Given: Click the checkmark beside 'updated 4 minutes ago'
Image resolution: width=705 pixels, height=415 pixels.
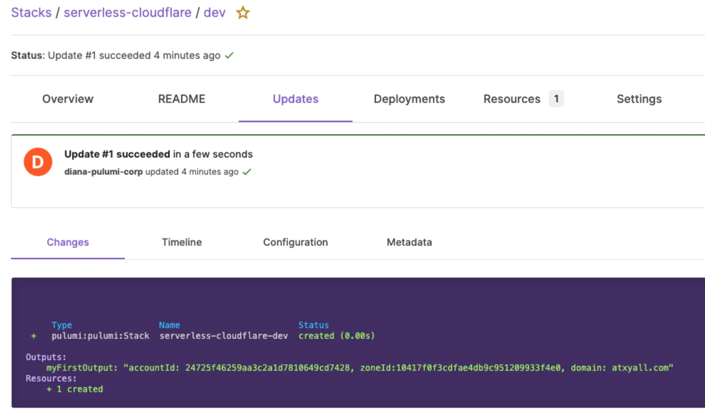Looking at the screenshot, I should coord(247,172).
